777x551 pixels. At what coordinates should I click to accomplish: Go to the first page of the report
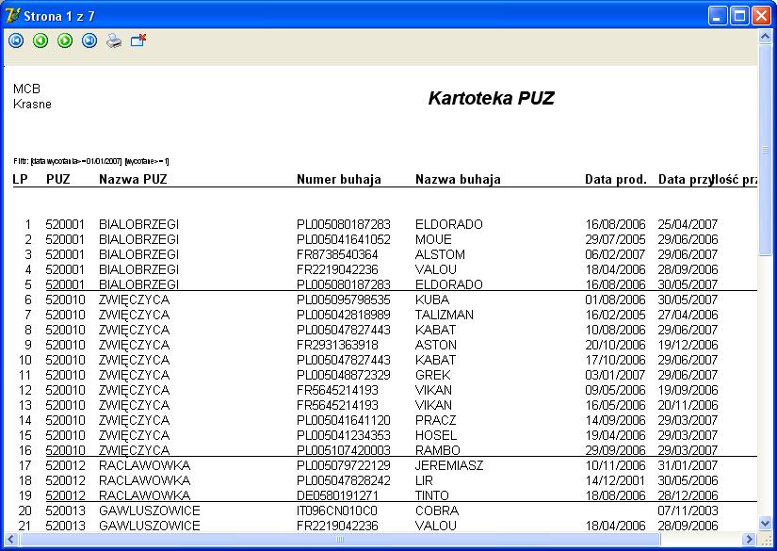click(16, 41)
